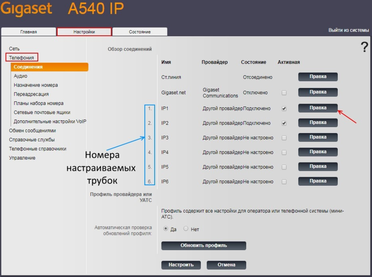Open Справочные службы section

click(x=32, y=139)
